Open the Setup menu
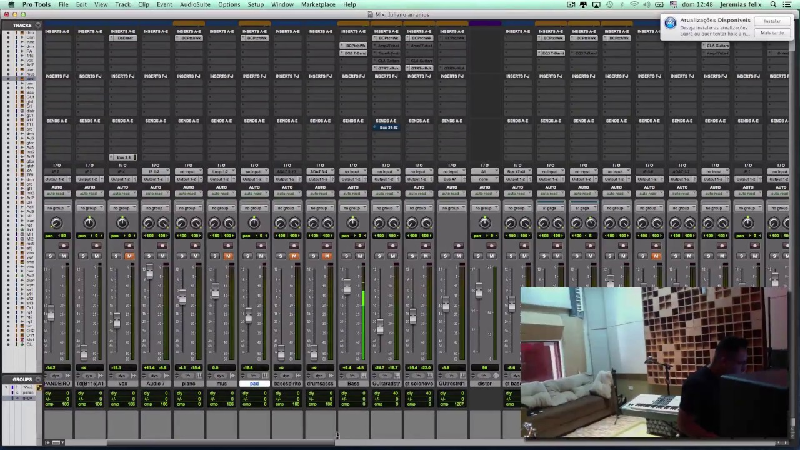 (x=256, y=4)
